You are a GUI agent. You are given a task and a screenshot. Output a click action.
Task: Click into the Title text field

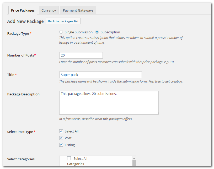pyautogui.click(x=100, y=75)
